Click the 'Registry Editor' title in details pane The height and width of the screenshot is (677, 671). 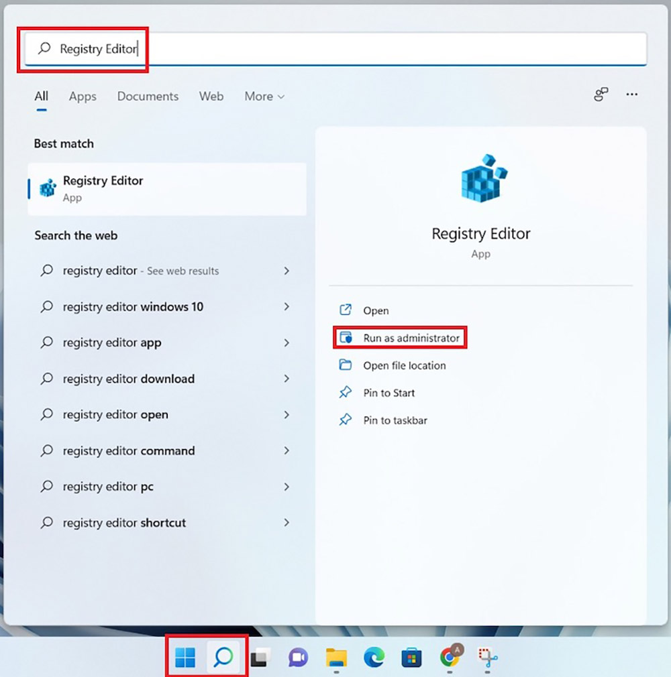tap(480, 233)
